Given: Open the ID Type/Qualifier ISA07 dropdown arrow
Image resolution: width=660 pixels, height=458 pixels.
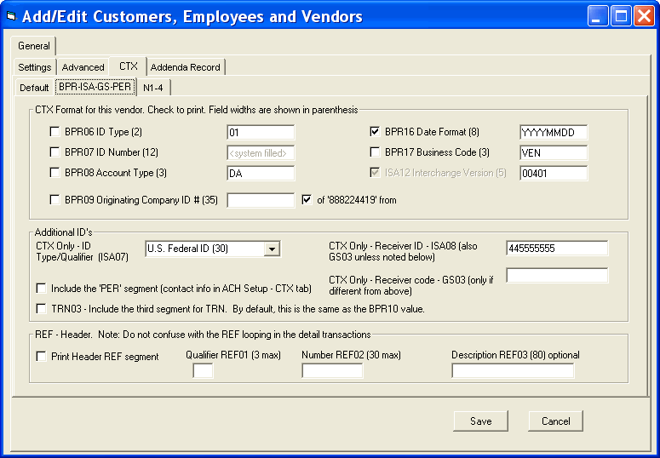Looking at the screenshot, I should point(272,249).
